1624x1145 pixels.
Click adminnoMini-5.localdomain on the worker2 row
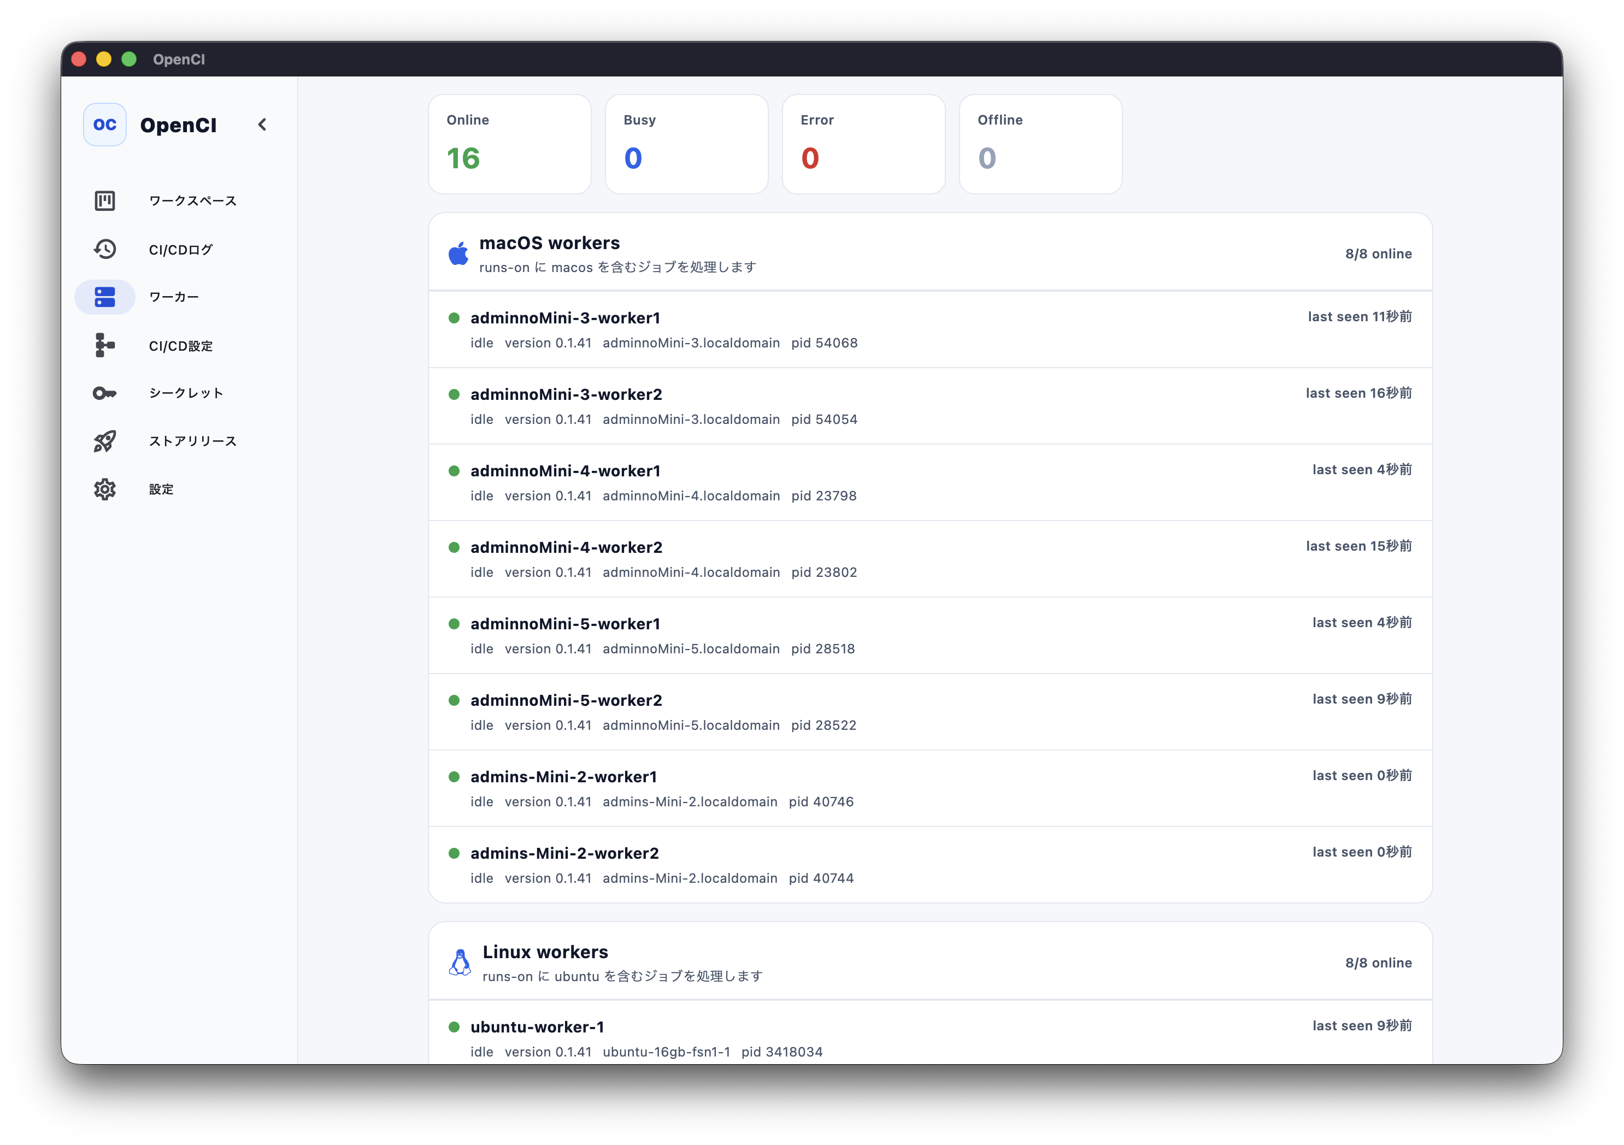coord(691,725)
